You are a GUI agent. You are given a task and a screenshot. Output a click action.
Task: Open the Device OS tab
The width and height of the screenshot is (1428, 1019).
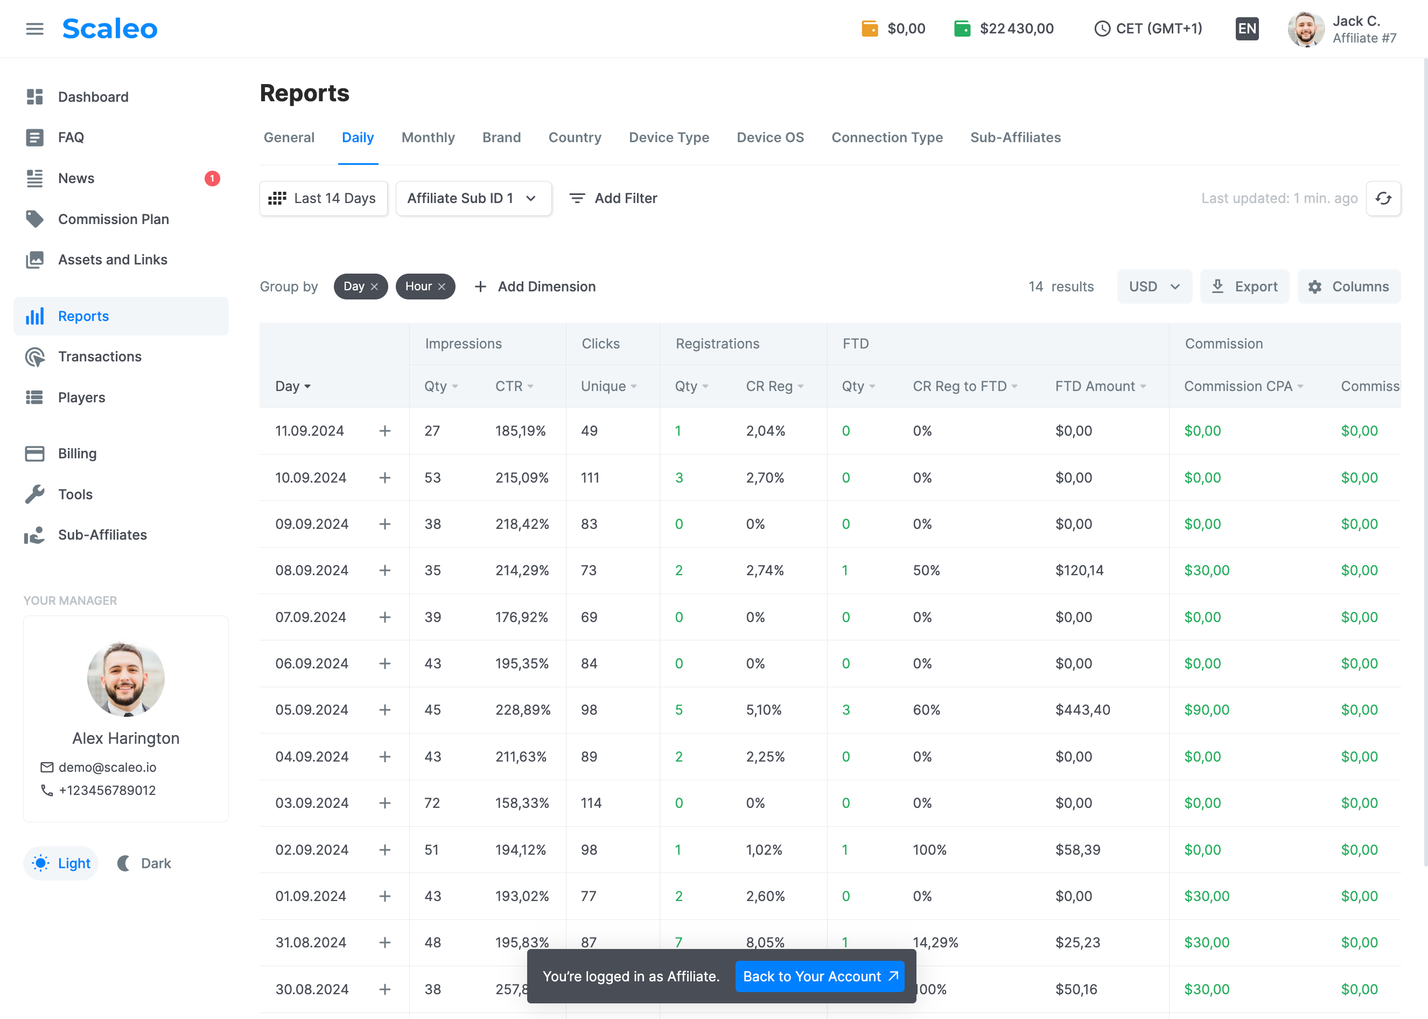(769, 137)
